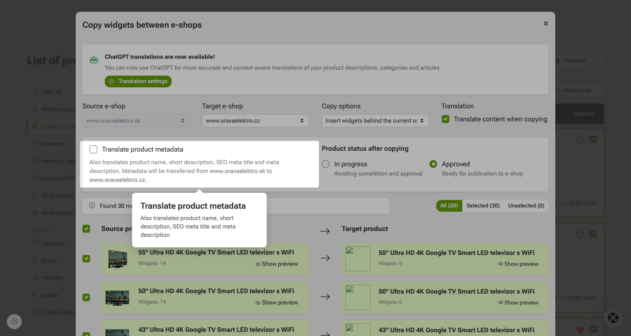Switch to the All (30) tab
This screenshot has width=631, height=336.
449,206
